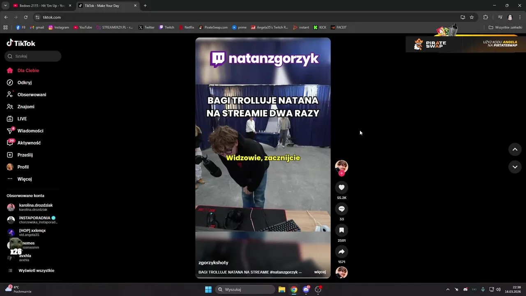This screenshot has height=296, width=526.
Task: Click the Szukaj search field
Action: [33, 56]
